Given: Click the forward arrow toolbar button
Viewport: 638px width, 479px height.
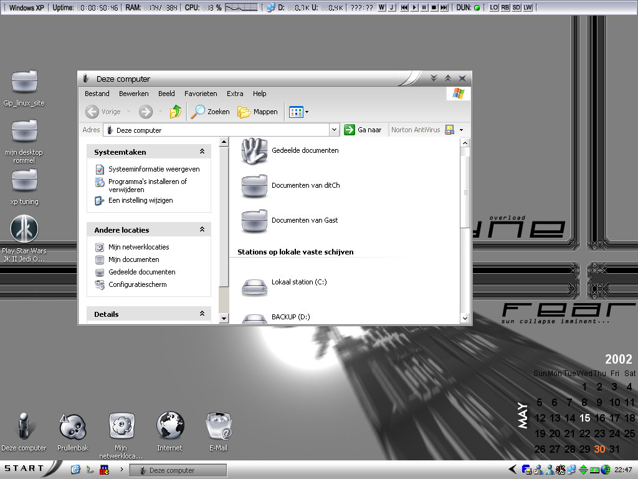Looking at the screenshot, I should coord(146,112).
